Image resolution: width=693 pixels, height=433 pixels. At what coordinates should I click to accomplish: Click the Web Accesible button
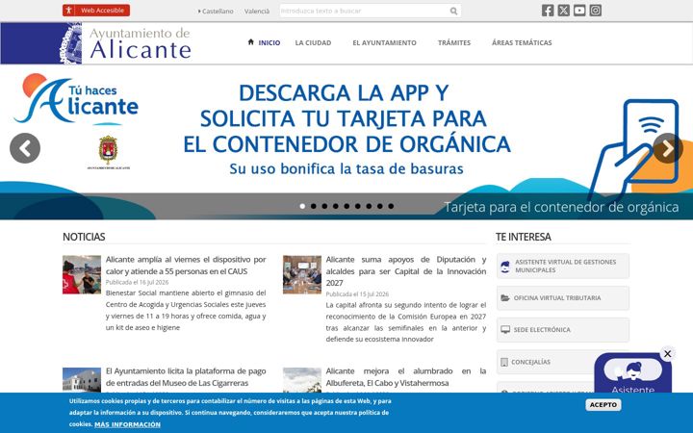point(96,11)
